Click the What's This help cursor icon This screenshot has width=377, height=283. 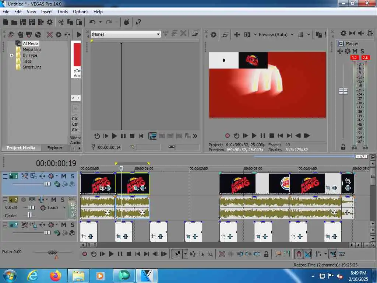click(138, 22)
